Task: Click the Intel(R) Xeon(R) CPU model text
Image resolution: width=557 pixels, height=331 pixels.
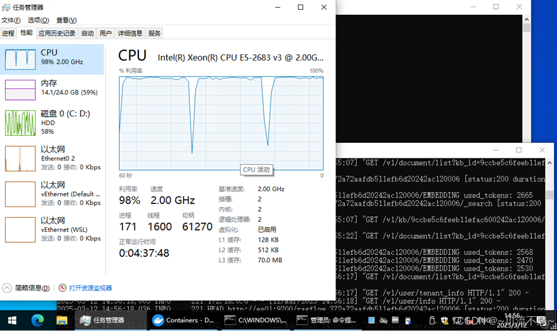Action: click(240, 57)
